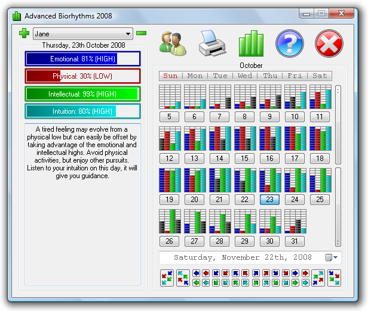
Task: Click the Intuition 80% progress bar
Action: coord(82,111)
